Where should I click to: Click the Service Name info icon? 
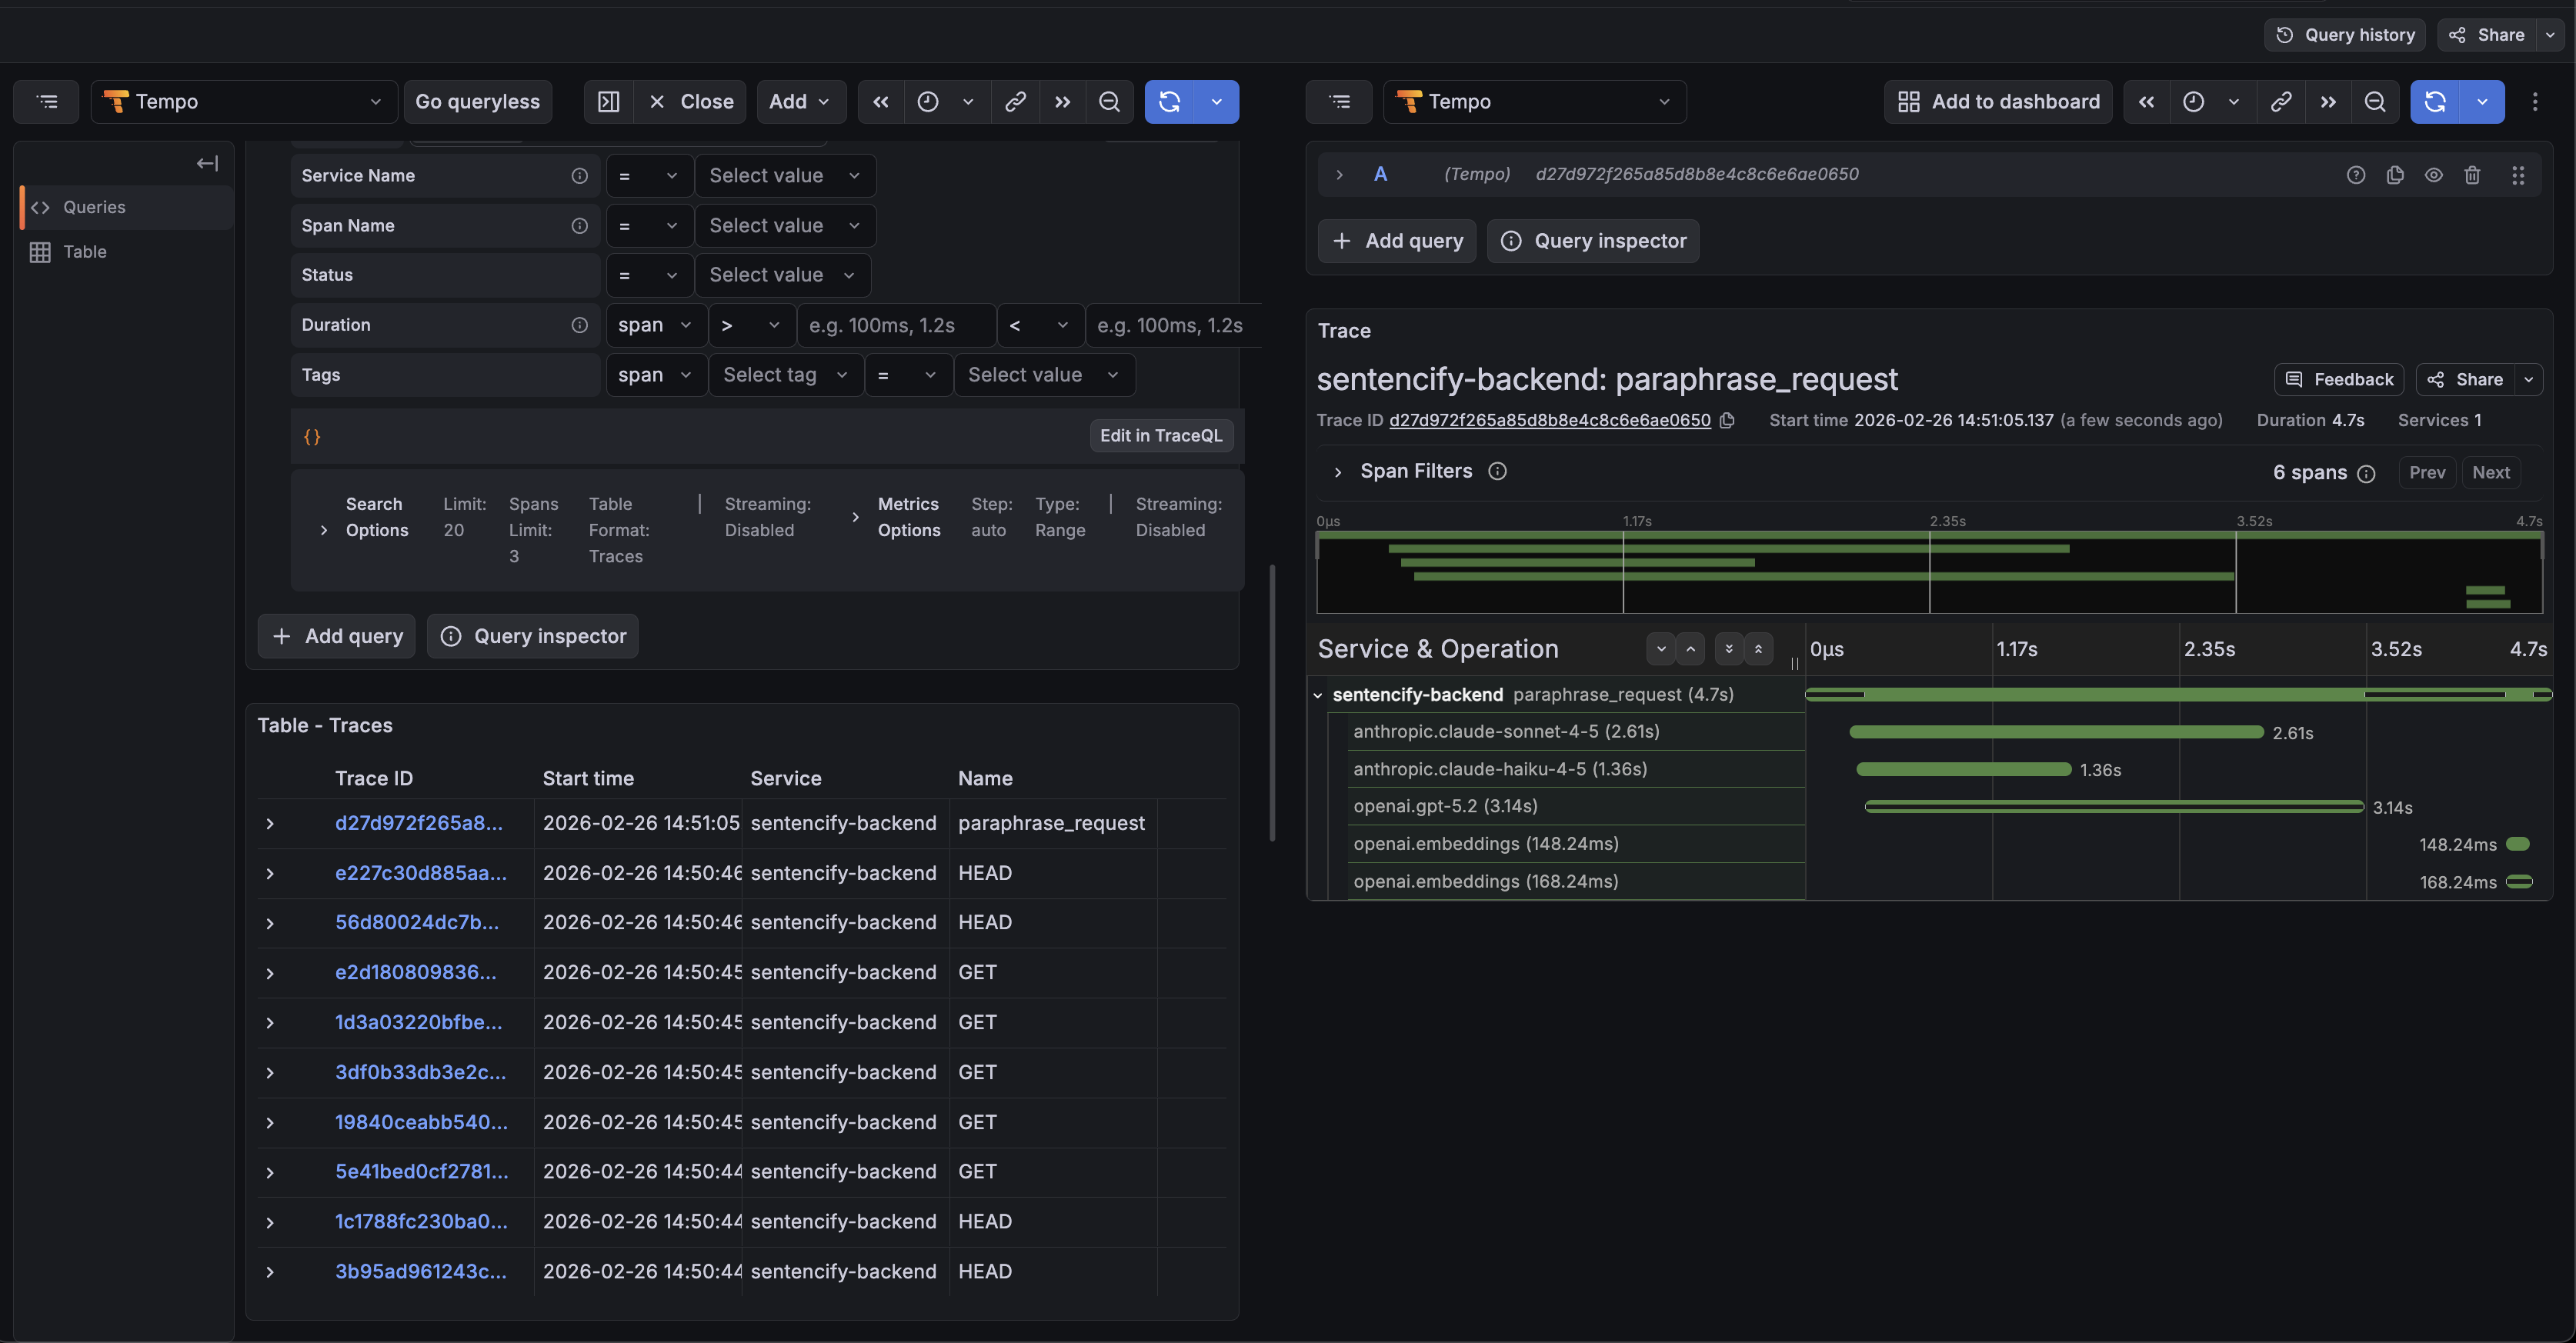click(x=579, y=176)
